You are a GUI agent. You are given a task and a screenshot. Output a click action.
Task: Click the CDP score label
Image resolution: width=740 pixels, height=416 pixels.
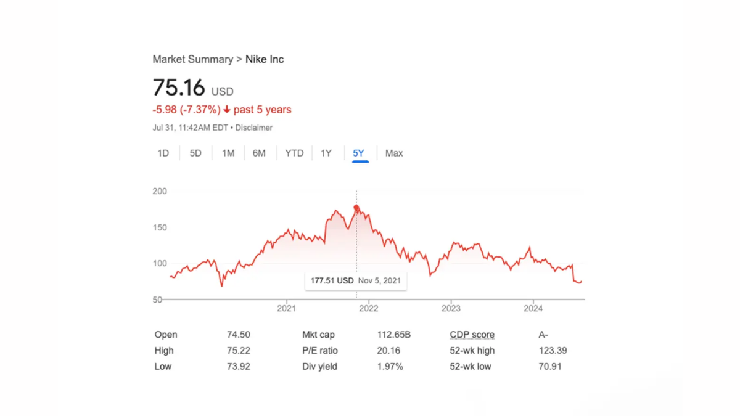pos(472,335)
